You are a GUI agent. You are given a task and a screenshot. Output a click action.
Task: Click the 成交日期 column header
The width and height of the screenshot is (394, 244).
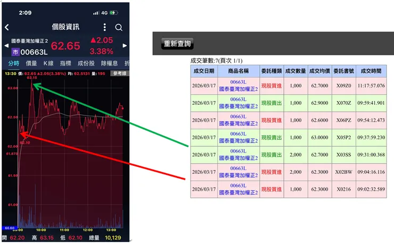click(x=204, y=71)
